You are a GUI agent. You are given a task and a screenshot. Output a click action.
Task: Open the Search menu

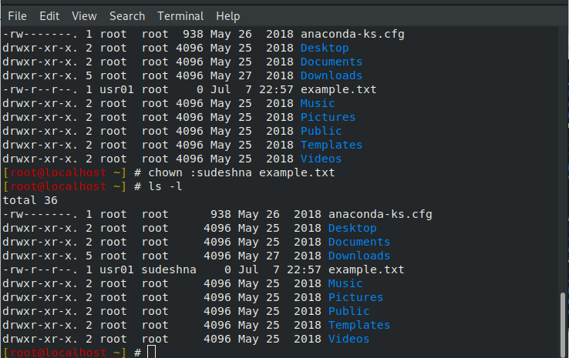(127, 15)
